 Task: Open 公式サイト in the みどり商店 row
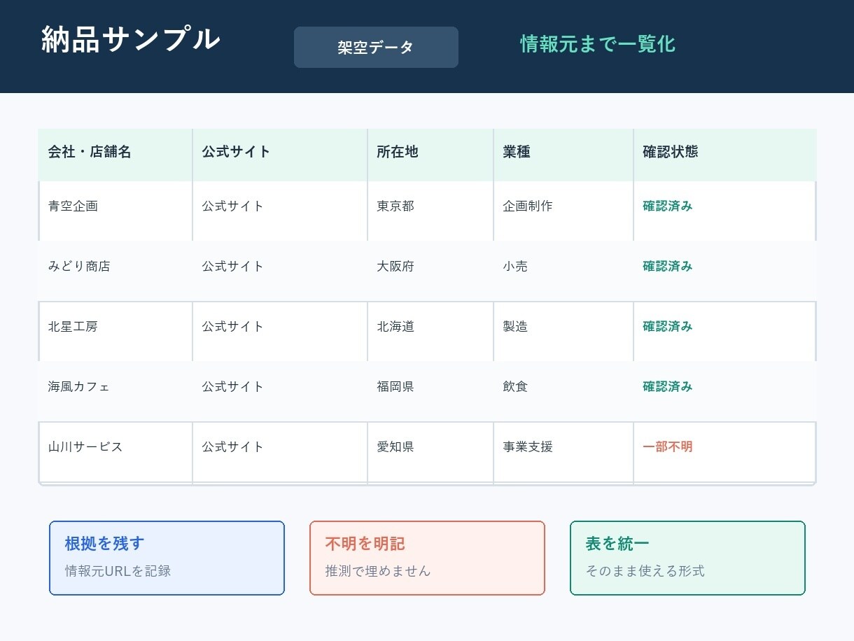click(x=233, y=267)
